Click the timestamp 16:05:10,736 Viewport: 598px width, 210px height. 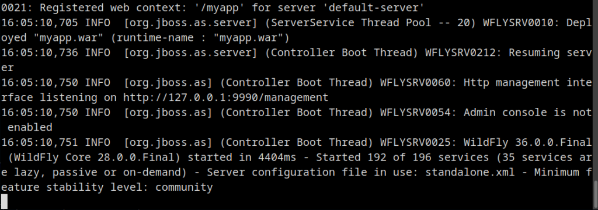coord(40,52)
